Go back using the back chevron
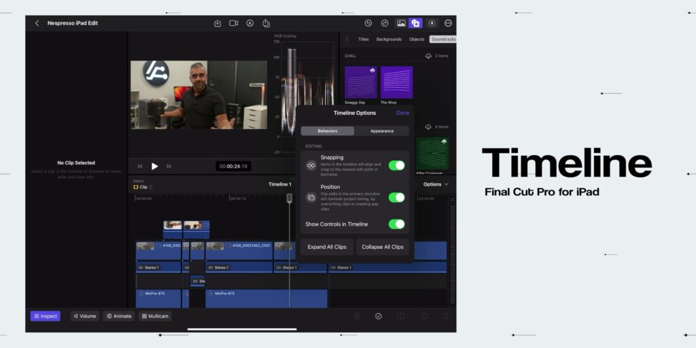 point(37,23)
